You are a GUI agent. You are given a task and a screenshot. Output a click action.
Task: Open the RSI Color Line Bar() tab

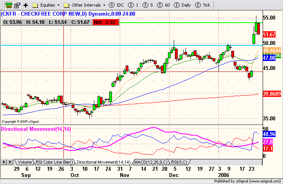(54, 162)
